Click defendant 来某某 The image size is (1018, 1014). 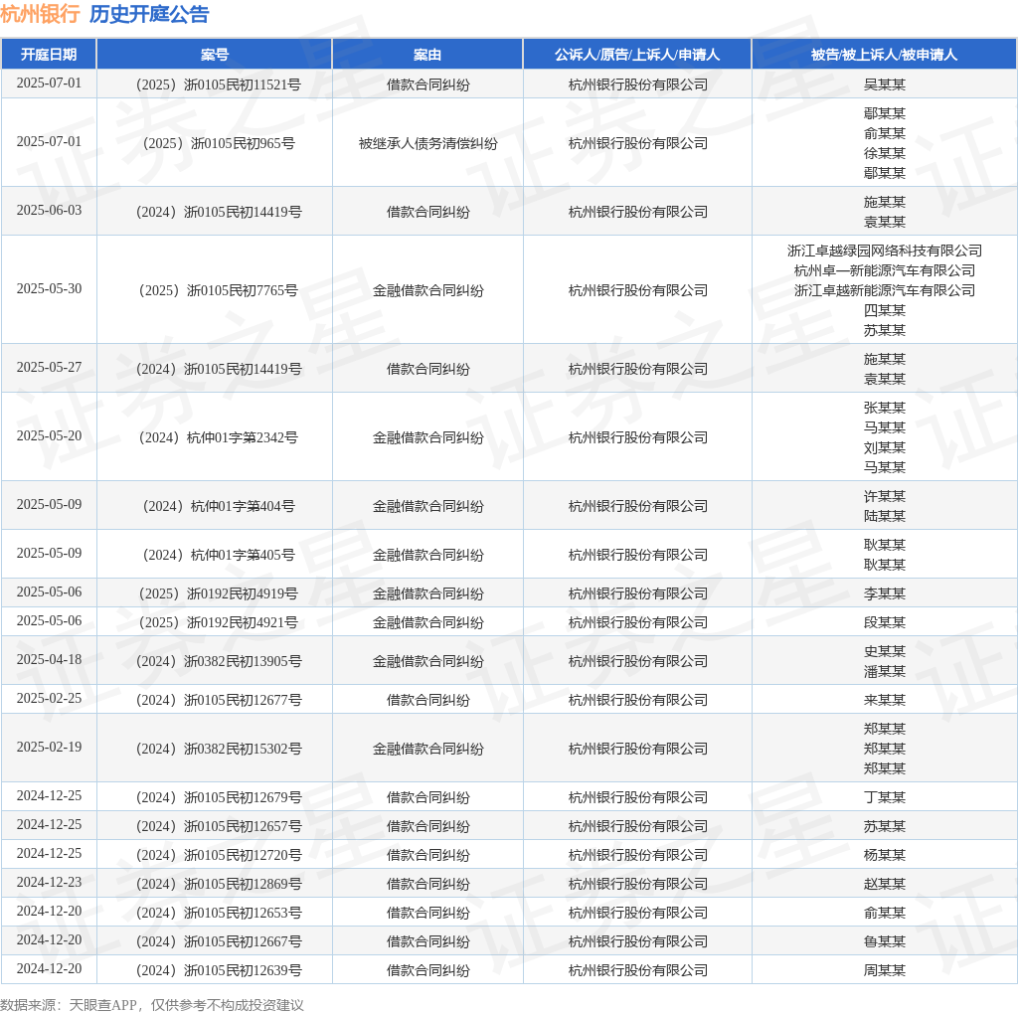tap(884, 700)
